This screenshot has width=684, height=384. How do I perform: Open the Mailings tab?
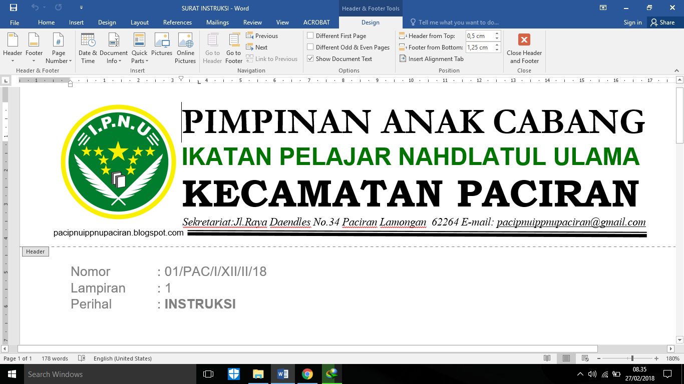pos(217,22)
